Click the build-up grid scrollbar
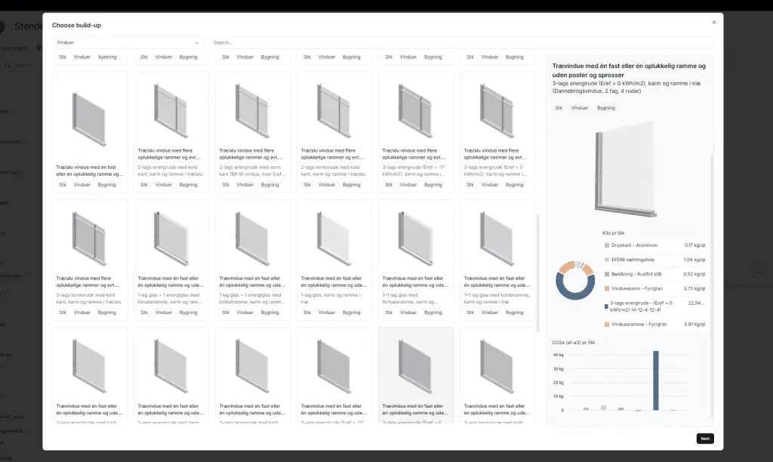The height and width of the screenshot is (462, 773). pos(538,272)
